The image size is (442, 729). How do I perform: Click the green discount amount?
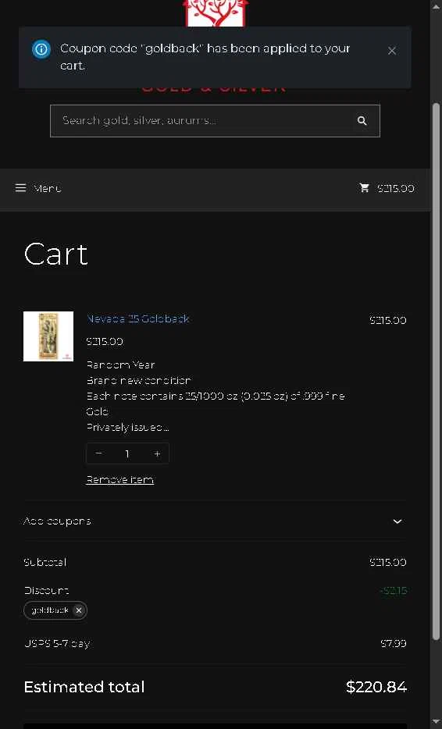tap(393, 590)
